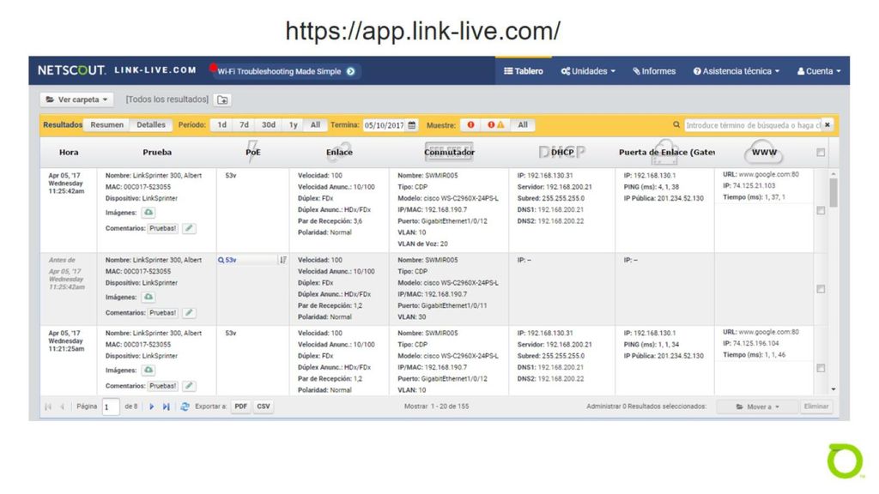Viewport: 879px width, 494px height.
Task: Click the Eliminar button
Action: [816, 407]
